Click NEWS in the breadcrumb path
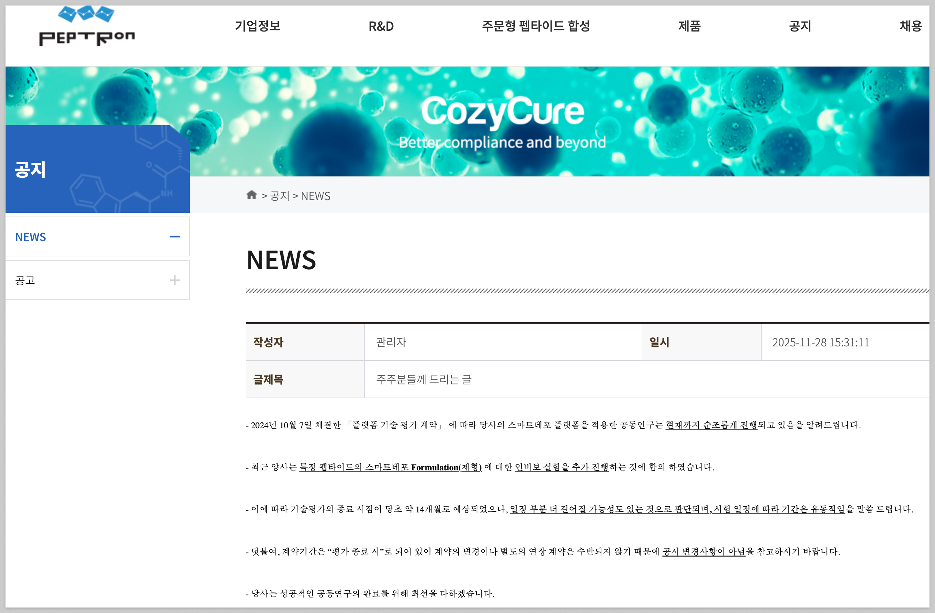 pyautogui.click(x=315, y=196)
